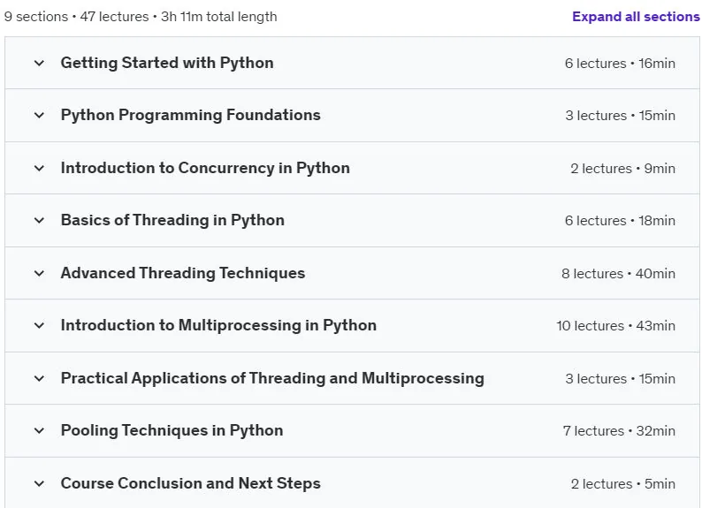This screenshot has width=702, height=508.
Task: Open the Pooling Techniques in Python title
Action: click(x=172, y=430)
